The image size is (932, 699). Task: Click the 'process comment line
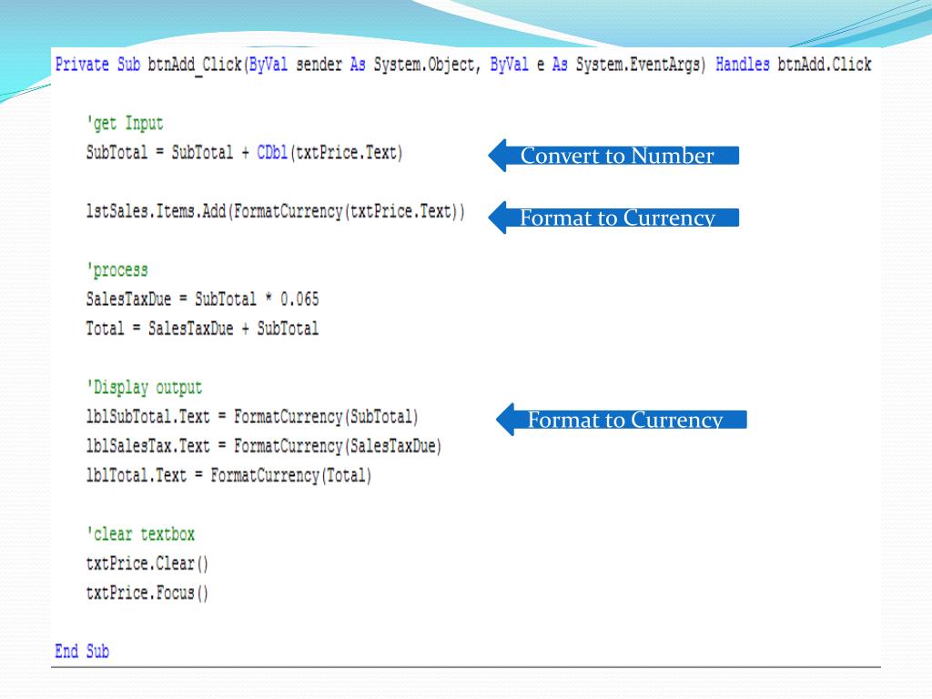[117, 270]
